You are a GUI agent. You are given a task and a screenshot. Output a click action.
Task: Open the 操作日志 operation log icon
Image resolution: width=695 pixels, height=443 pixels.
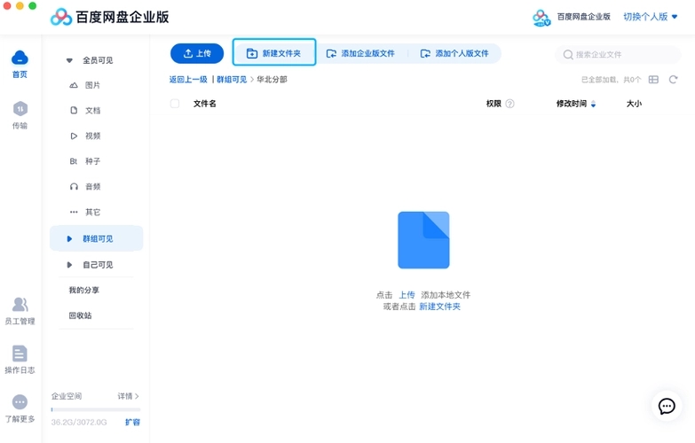click(20, 354)
